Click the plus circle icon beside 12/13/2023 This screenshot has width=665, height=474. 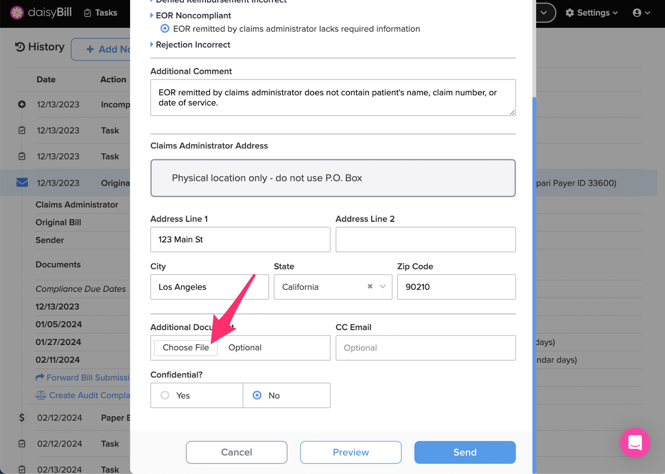tap(22, 104)
